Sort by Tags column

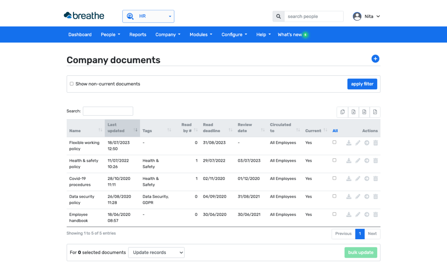pos(157,128)
